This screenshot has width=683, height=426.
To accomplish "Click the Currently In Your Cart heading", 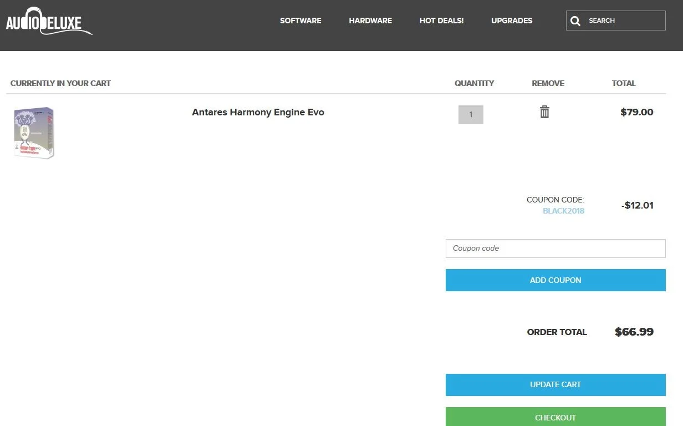I will click(x=60, y=83).
